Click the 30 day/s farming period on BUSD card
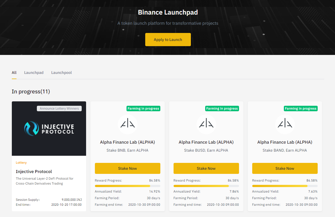 [232, 198]
